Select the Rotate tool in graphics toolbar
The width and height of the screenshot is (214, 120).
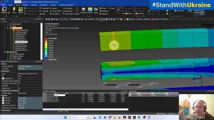[66, 19]
